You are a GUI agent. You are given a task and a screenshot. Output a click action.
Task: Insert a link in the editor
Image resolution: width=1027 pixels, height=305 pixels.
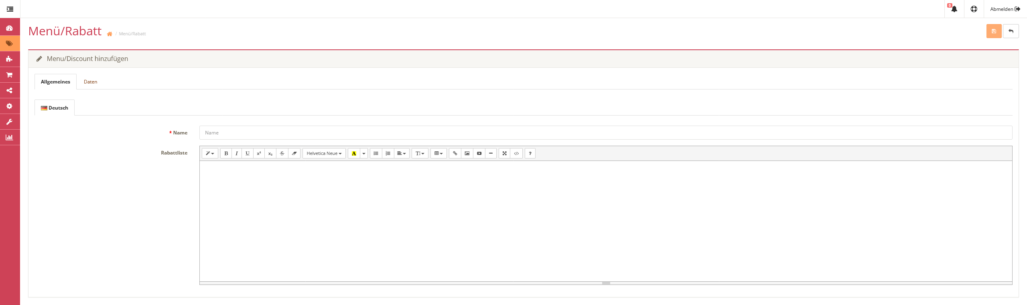tap(455, 153)
